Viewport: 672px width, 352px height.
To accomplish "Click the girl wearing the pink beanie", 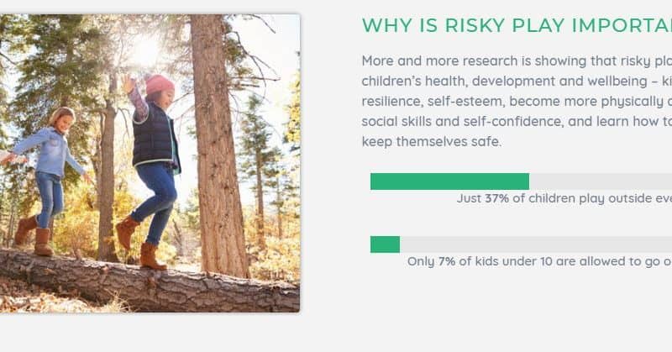I will tap(155, 160).
